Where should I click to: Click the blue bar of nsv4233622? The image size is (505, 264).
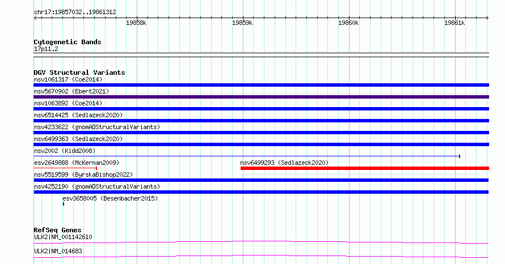(x=261, y=133)
